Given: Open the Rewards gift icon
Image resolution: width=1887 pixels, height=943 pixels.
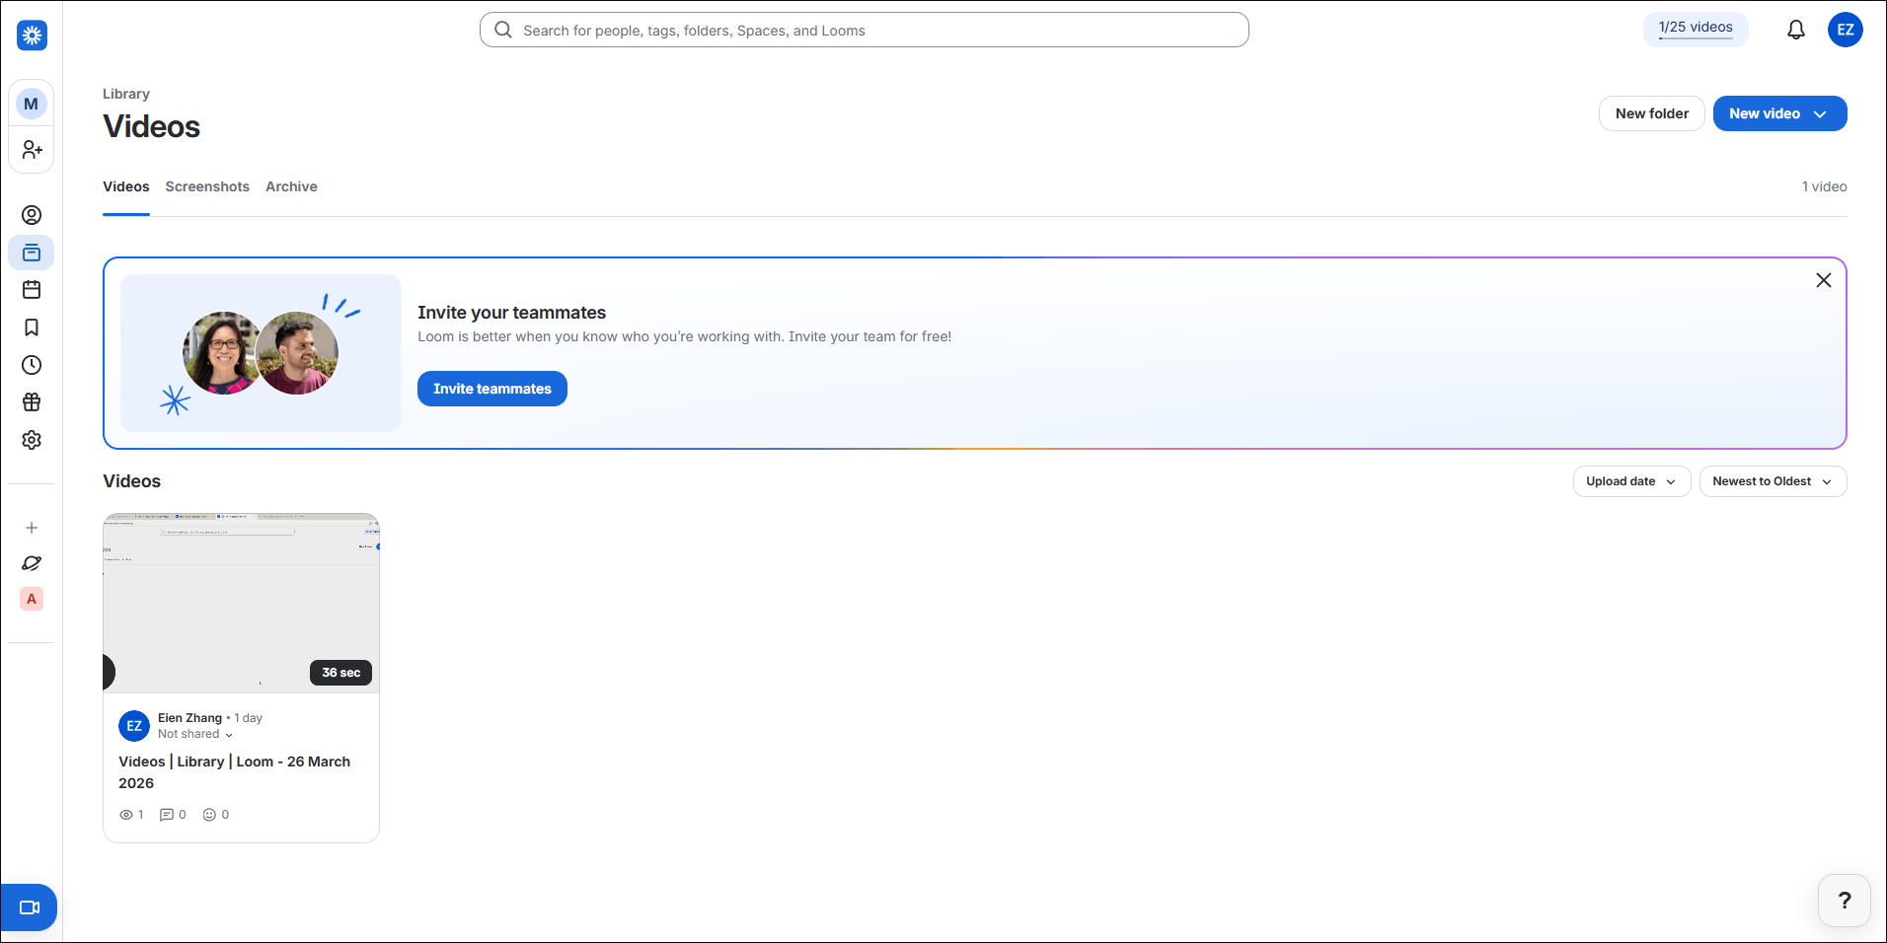Looking at the screenshot, I should tap(31, 401).
